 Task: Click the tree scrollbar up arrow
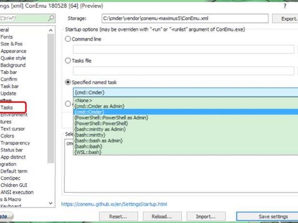point(51,30)
